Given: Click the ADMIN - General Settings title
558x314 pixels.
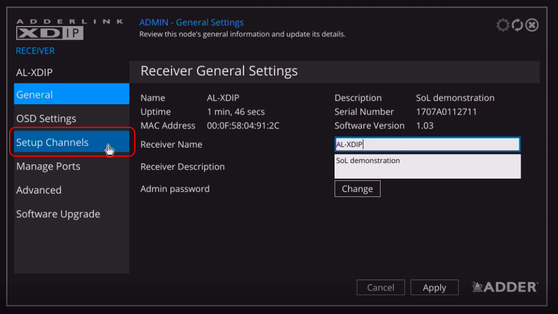Looking at the screenshot, I should (191, 22).
